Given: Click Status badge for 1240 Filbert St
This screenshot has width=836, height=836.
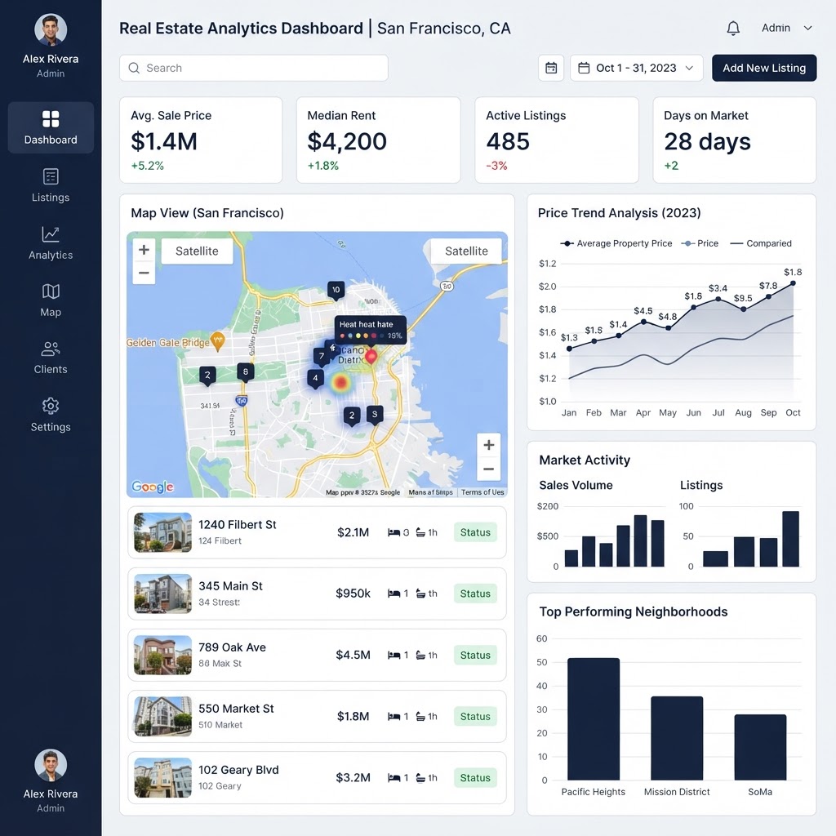Looking at the screenshot, I should (475, 532).
